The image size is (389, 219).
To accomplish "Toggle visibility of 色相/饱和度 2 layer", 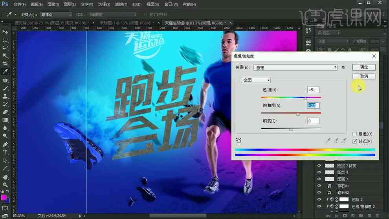I will (x=319, y=206).
